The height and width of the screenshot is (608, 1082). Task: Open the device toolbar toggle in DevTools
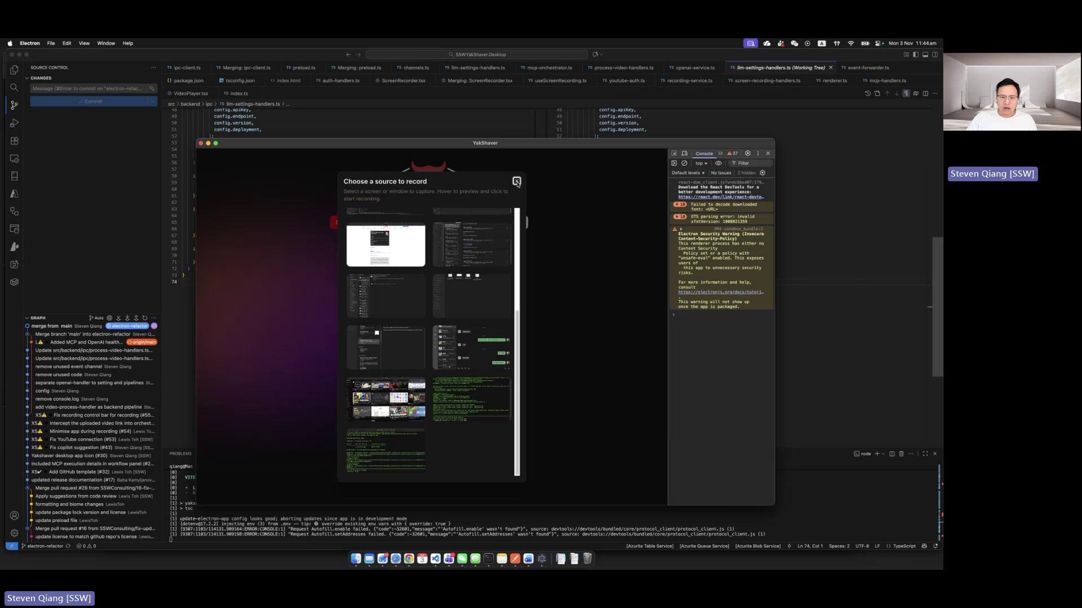coord(684,153)
